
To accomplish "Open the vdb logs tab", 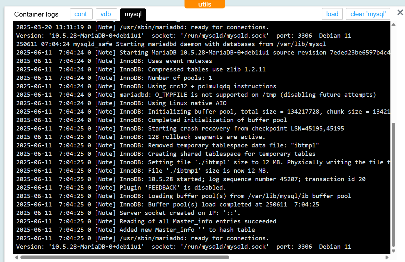I will (x=106, y=14).
